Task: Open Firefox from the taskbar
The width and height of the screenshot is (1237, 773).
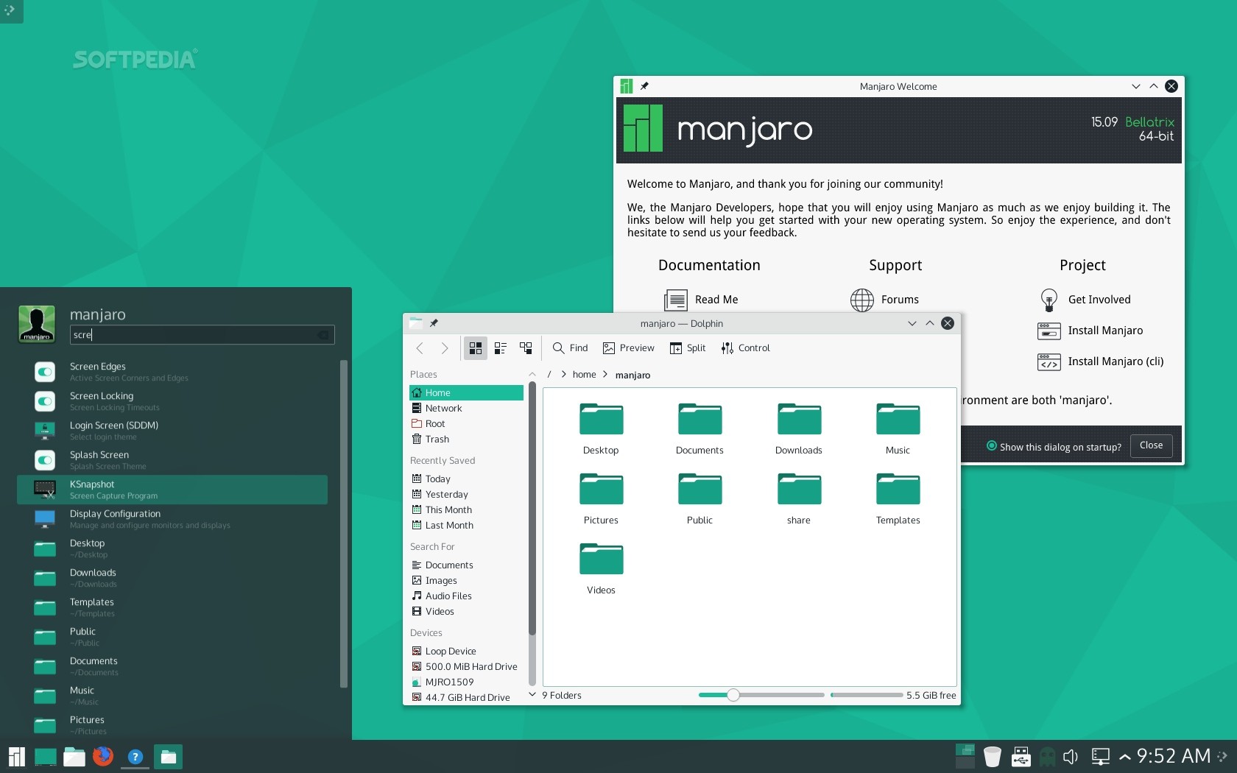Action: (103, 756)
